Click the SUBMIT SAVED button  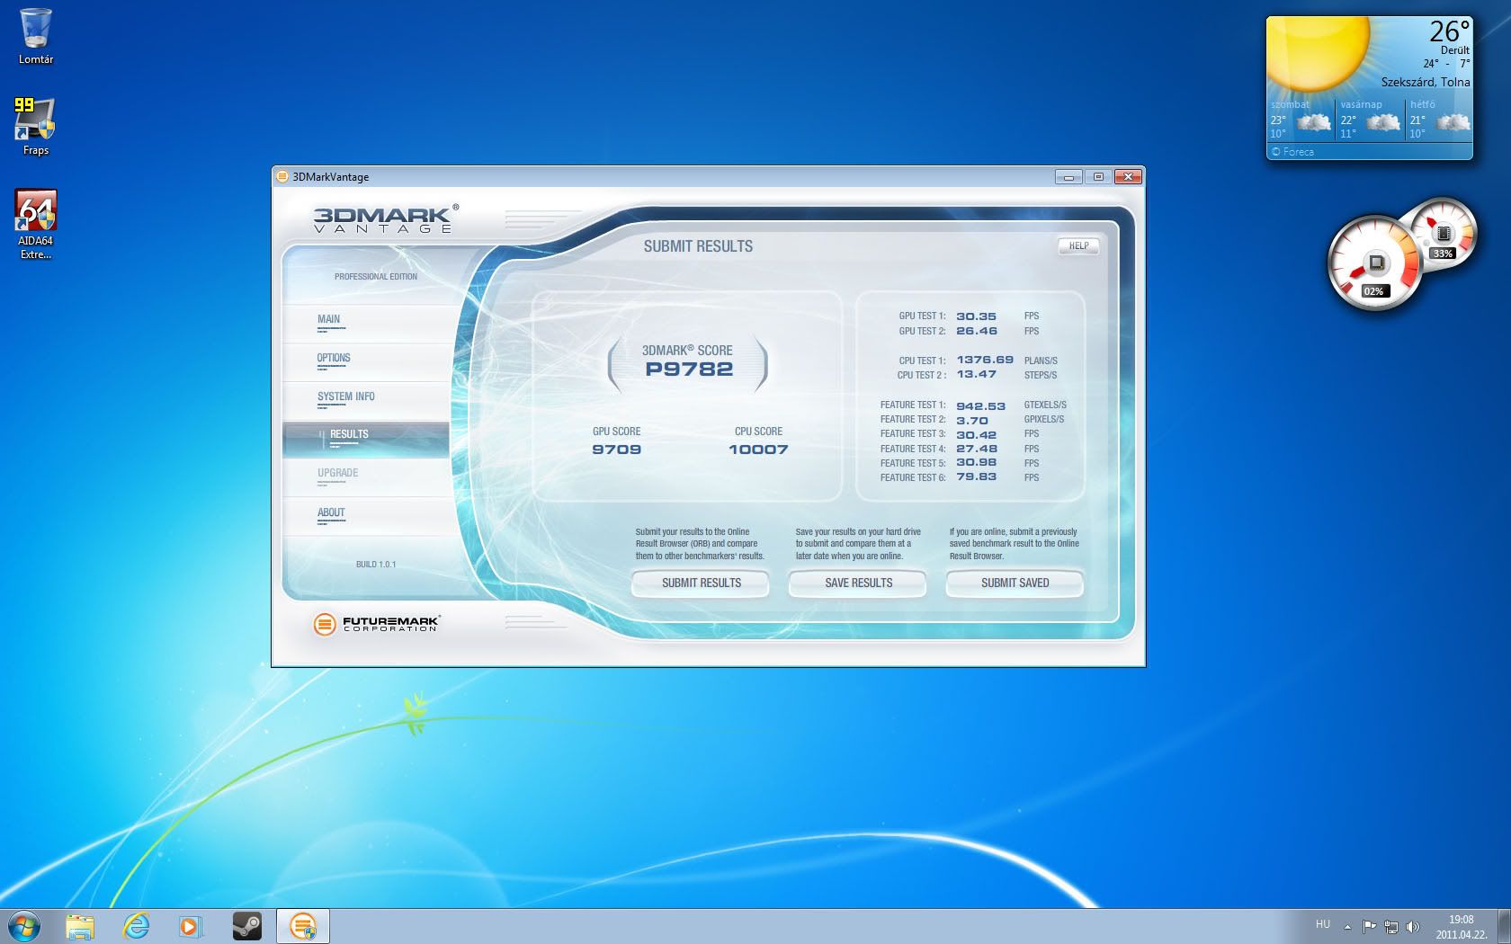pos(1015,583)
